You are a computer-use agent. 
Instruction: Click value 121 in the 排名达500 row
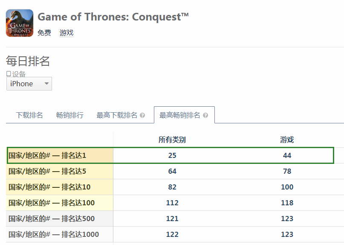[x=172, y=219]
